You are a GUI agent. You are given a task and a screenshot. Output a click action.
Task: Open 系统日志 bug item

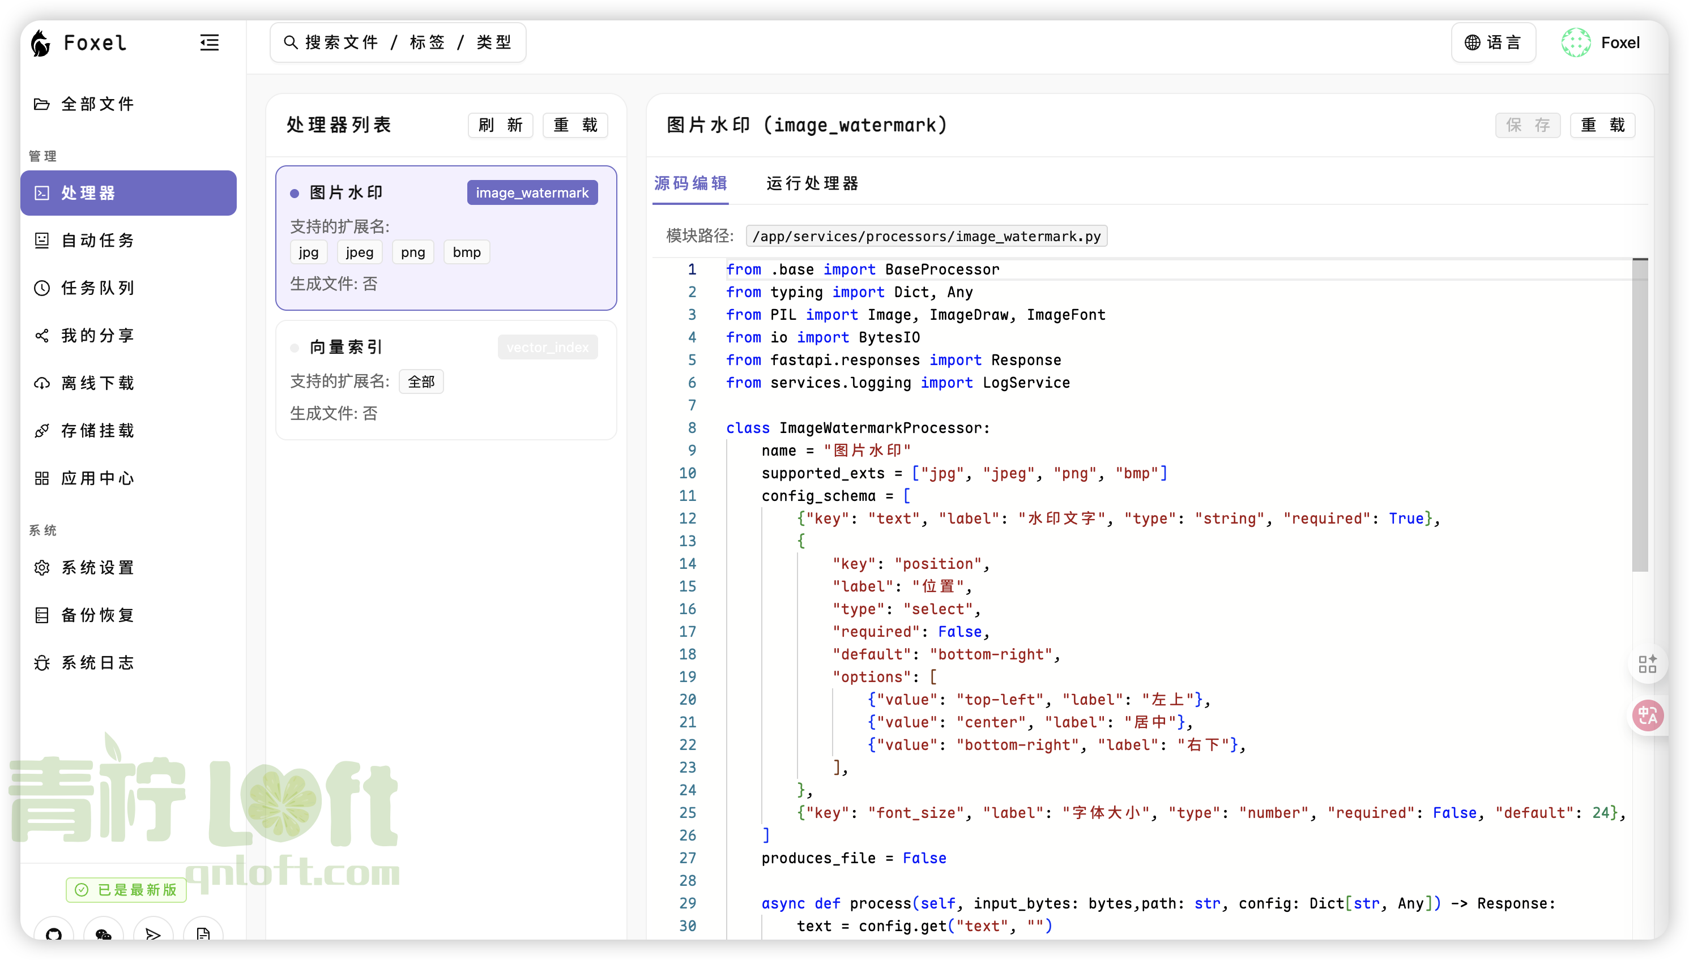click(x=97, y=663)
